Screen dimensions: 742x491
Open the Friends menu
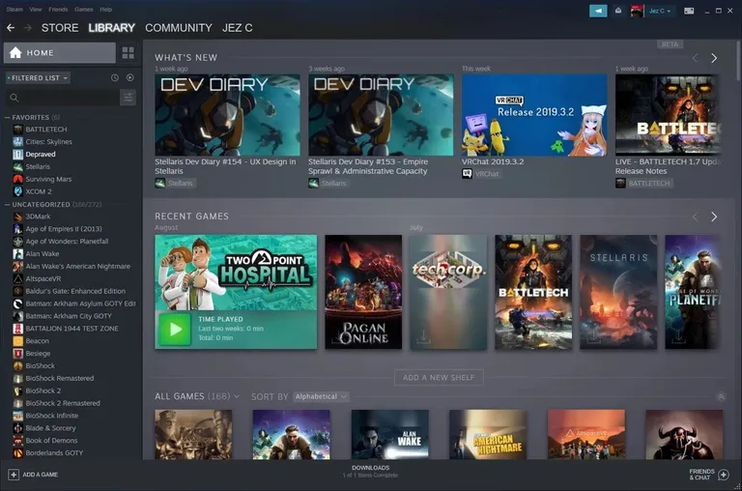[58, 9]
